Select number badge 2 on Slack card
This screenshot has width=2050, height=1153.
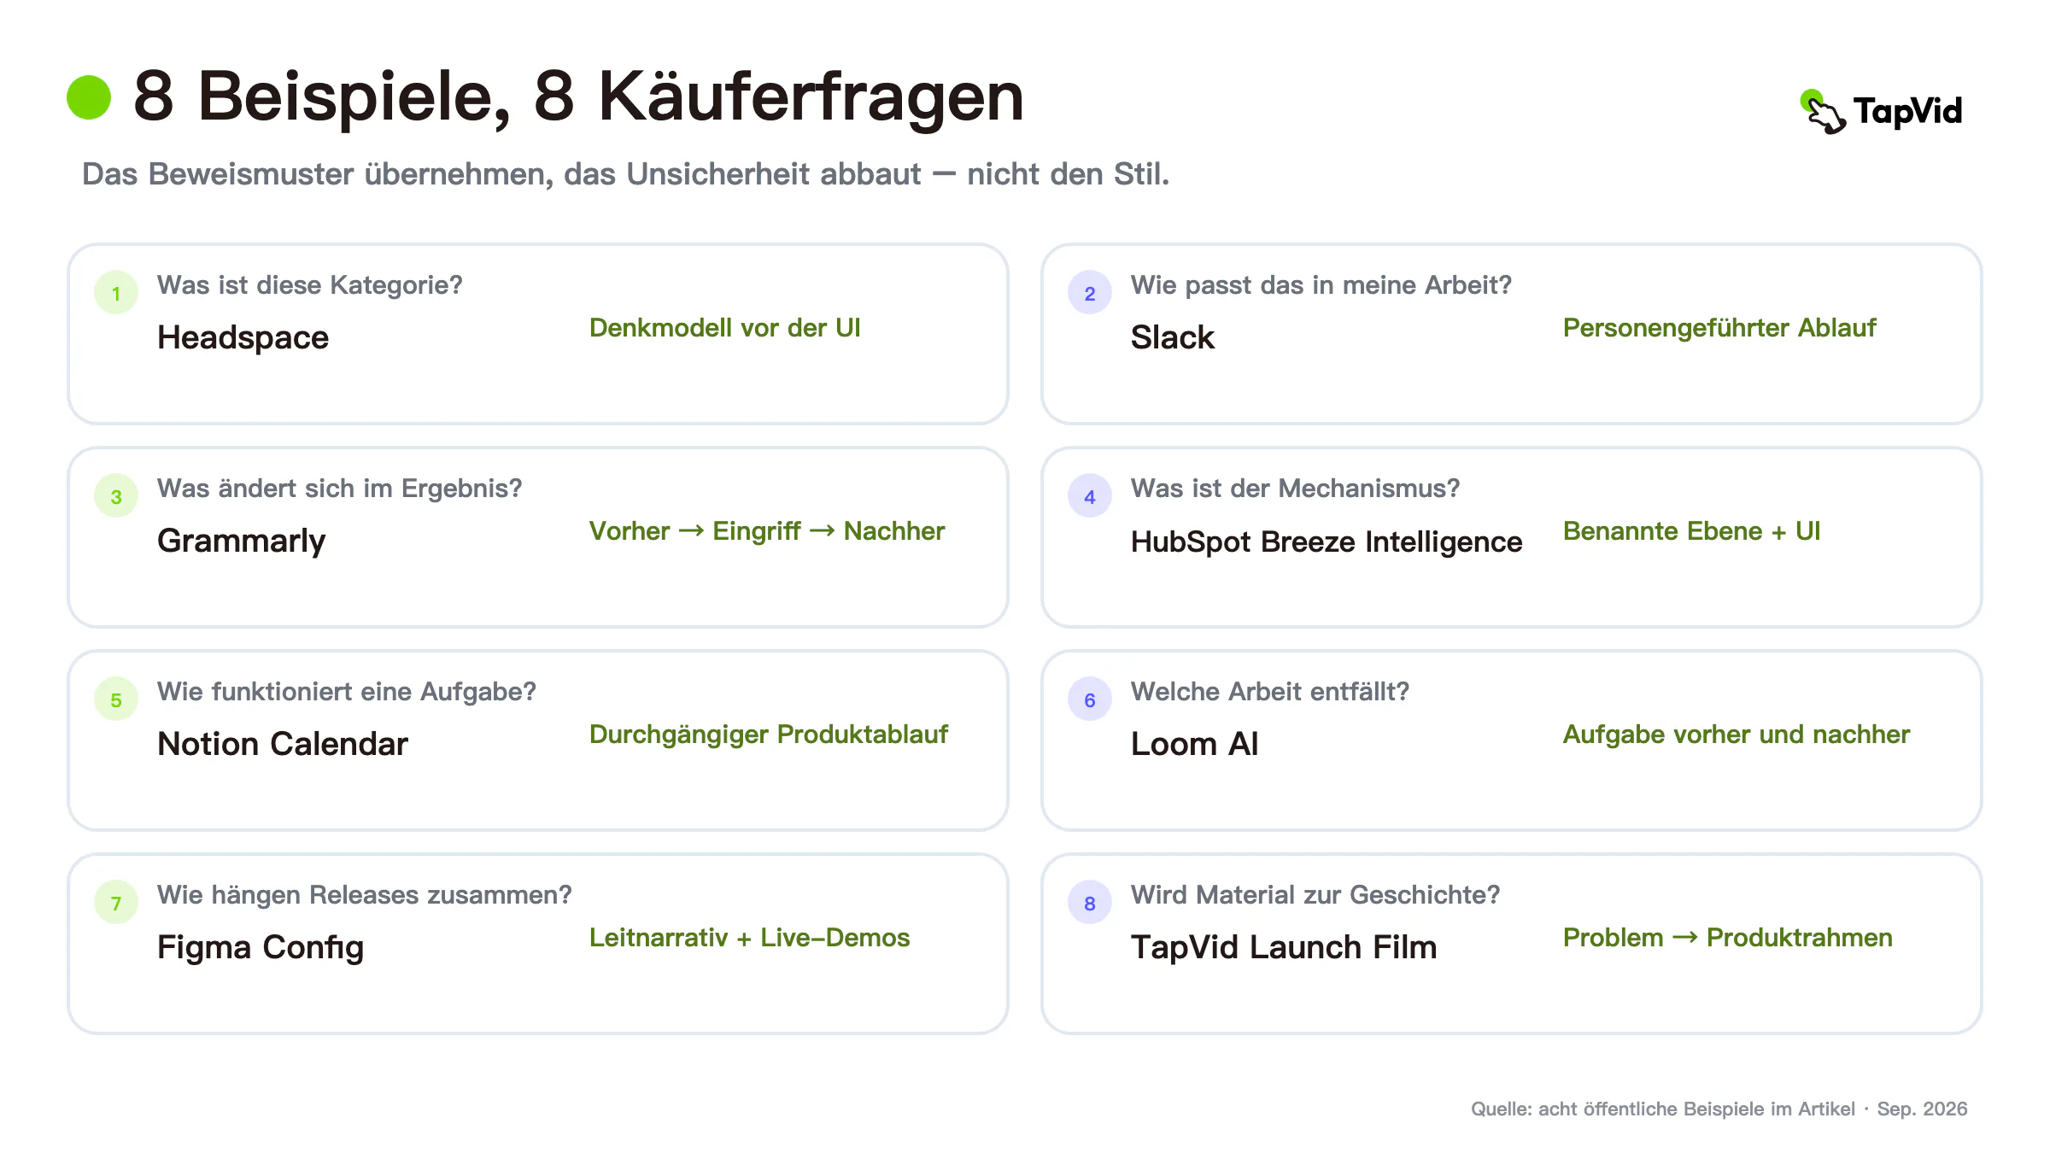[x=1090, y=293]
